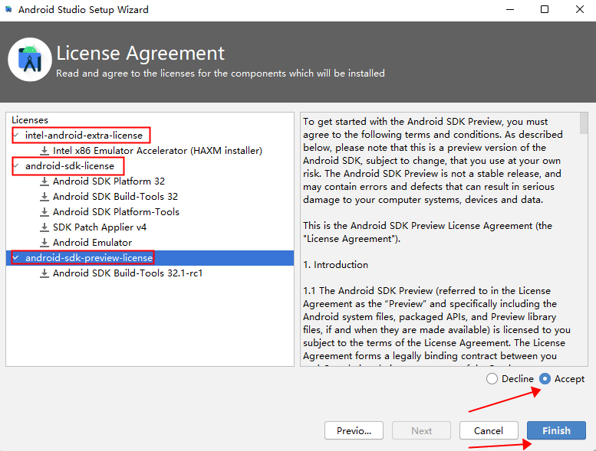
Task: Click download icon beside SDK Patch Applier v4
Action: coord(44,227)
